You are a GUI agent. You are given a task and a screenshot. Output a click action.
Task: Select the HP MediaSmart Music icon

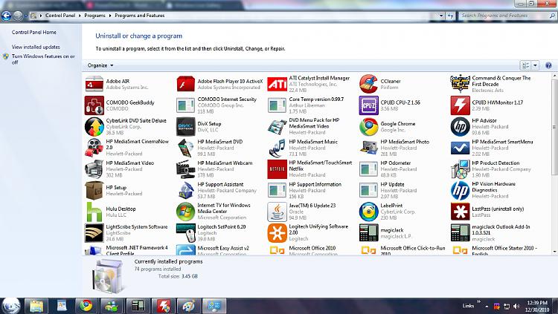click(278, 148)
